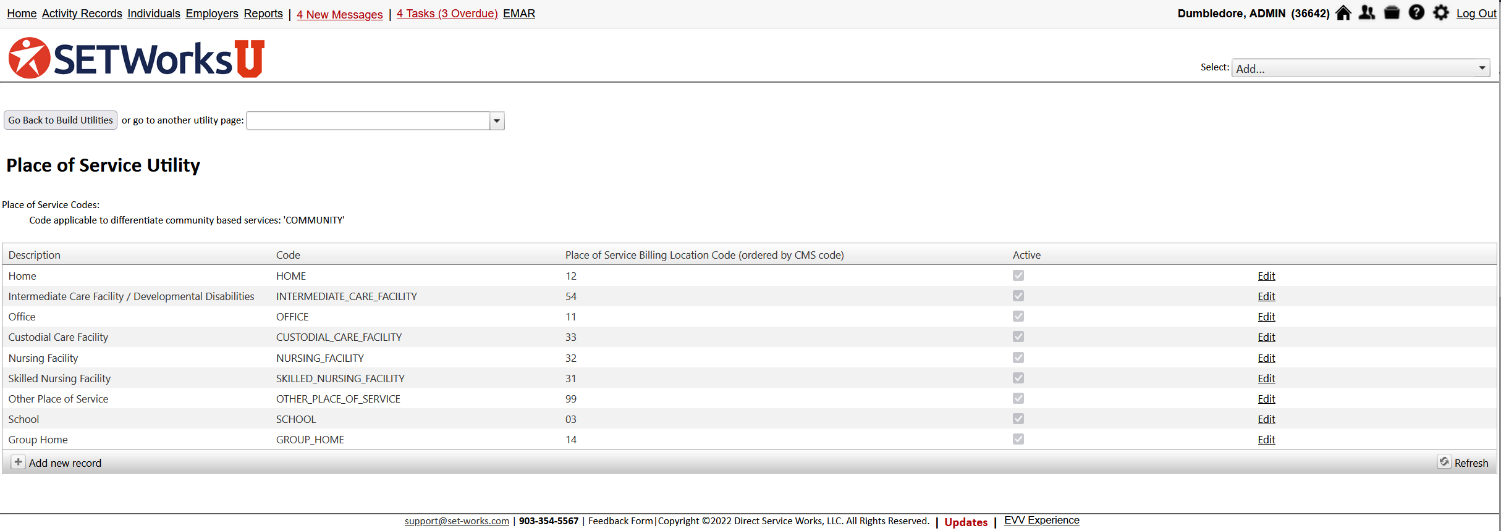The width and height of the screenshot is (1501, 531).
Task: Click the utility page combo box field
Action: [x=368, y=120]
